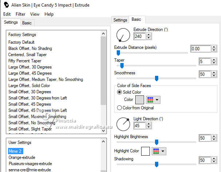This screenshot has width=221, height=172.
Task: Switch to the left Basic tab
Action: tap(27, 23)
